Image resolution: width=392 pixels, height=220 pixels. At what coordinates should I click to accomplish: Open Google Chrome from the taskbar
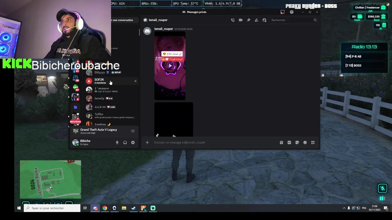coord(105,208)
